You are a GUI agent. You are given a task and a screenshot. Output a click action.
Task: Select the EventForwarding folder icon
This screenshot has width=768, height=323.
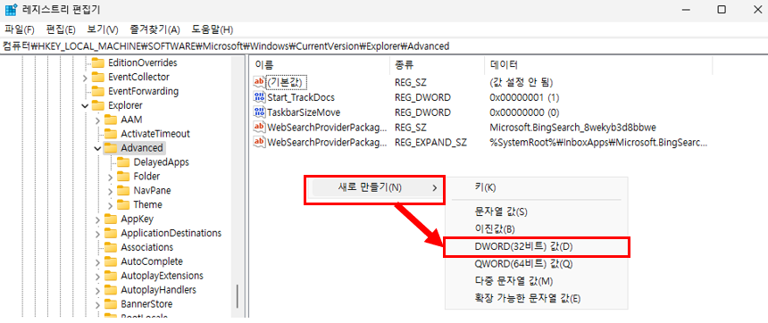coord(99,91)
